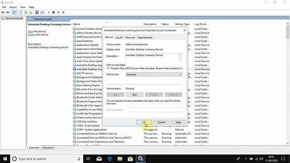Viewport: 290px width, 163px height.
Task: Close the Properties dialog with X
Action: 184,30
